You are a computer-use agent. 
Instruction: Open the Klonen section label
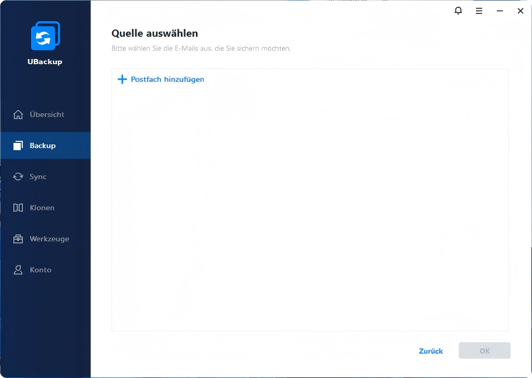pos(42,208)
